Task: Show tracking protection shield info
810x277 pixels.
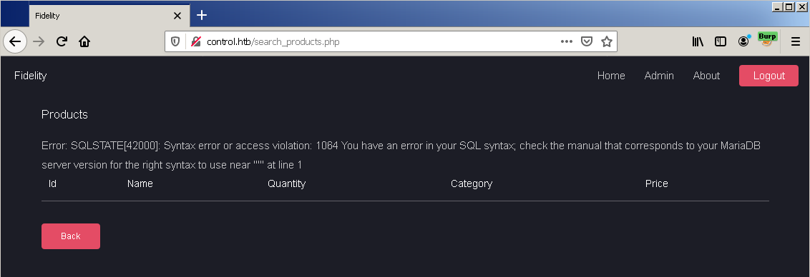Action: [x=175, y=42]
